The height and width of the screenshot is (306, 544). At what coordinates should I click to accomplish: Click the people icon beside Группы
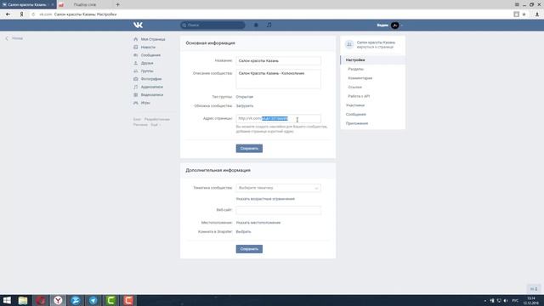point(136,71)
